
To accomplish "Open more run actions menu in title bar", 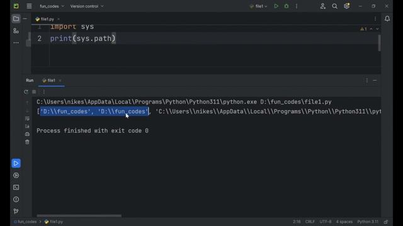I will (297, 6).
